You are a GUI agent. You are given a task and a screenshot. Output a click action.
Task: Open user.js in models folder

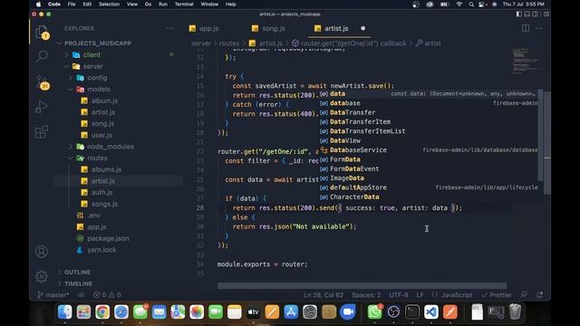tap(101, 135)
